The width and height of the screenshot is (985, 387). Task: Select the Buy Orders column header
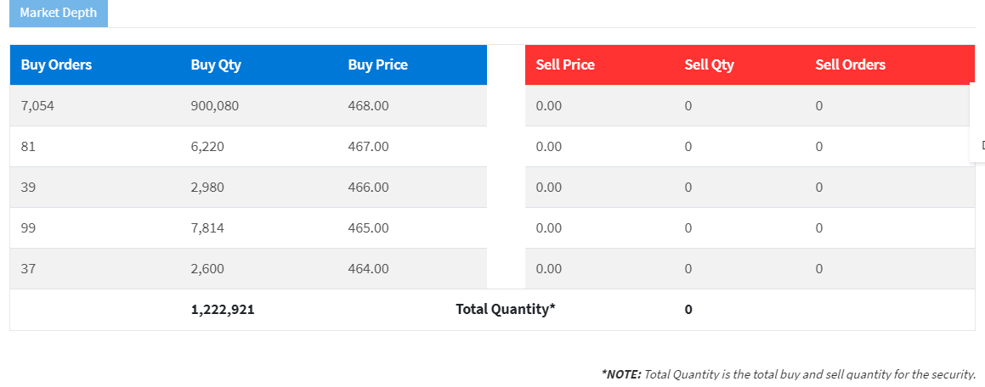click(57, 64)
